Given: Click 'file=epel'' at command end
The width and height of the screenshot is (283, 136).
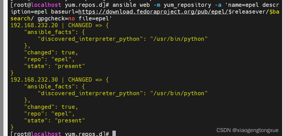Looking at the screenshot, I should coord(95,18).
